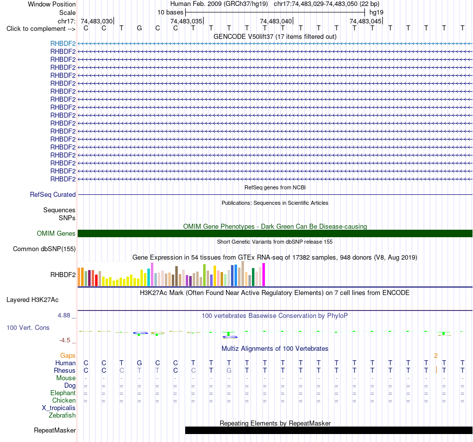Click the black RepeatMasker repeat element bar
The image size is (473, 442).
[x=329, y=430]
